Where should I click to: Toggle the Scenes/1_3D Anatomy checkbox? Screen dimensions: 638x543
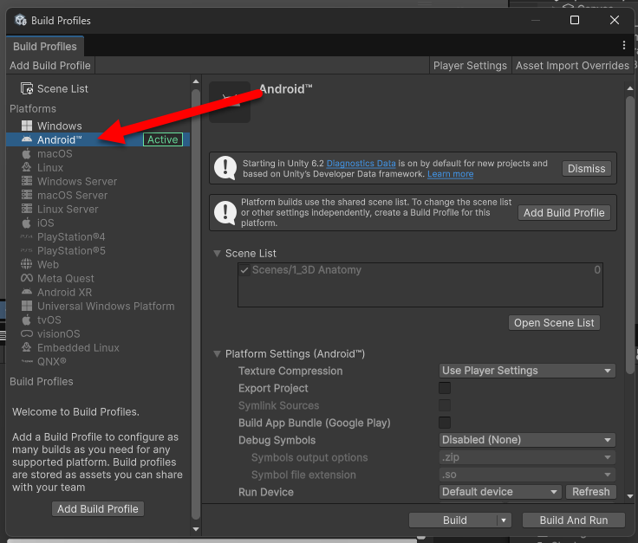point(244,270)
